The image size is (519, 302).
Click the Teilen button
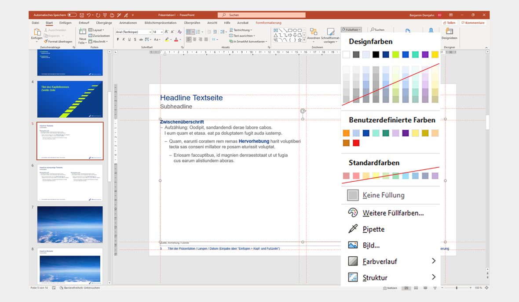pyautogui.click(x=450, y=23)
